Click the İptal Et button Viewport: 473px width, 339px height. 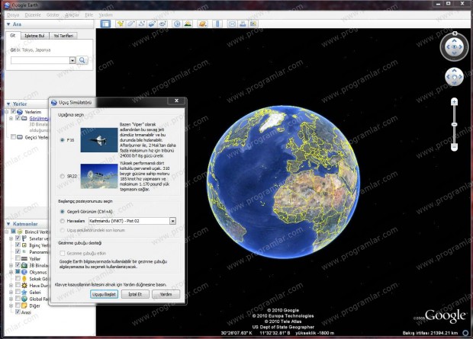tap(135, 294)
